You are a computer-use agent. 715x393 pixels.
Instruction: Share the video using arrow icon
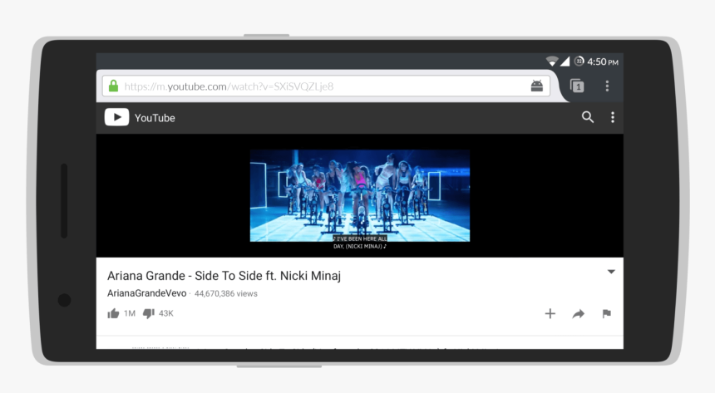(578, 313)
